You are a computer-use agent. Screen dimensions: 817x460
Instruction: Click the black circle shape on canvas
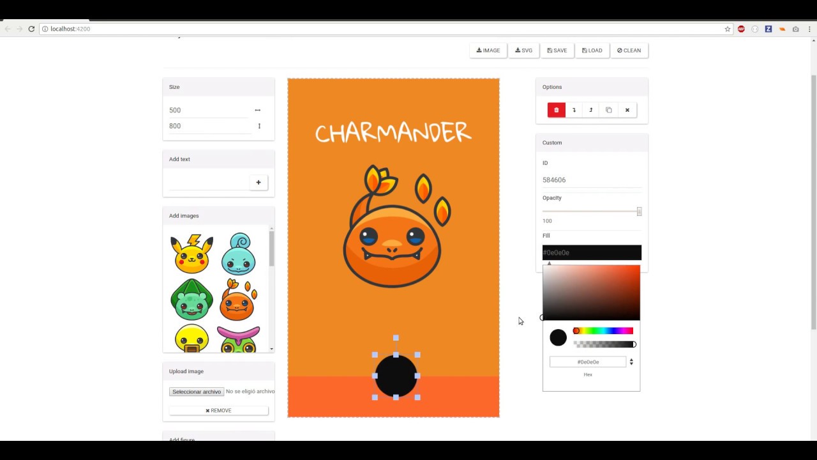tap(396, 376)
